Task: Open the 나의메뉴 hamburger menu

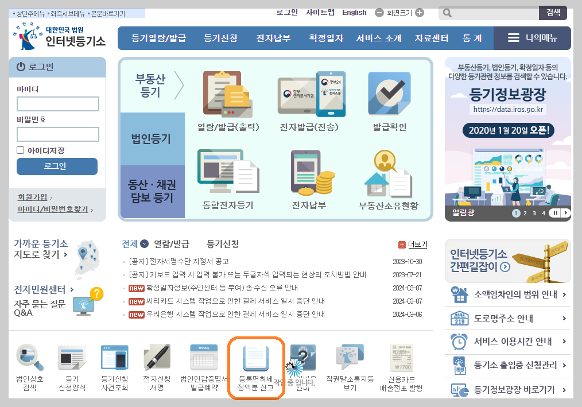Action: click(532, 38)
